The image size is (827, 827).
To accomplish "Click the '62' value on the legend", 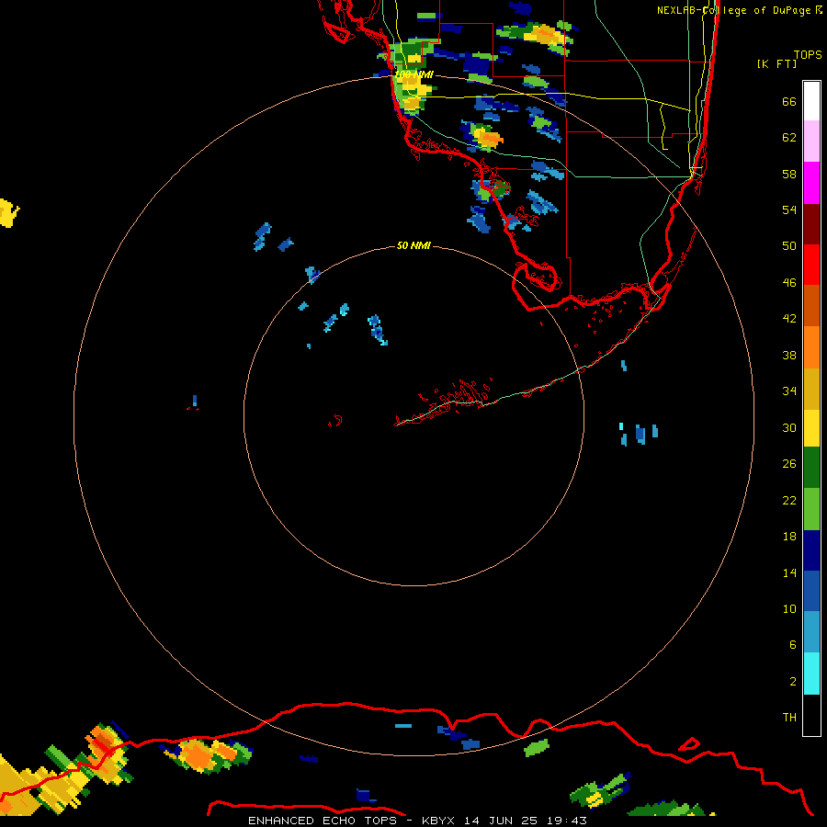I will click(x=789, y=138).
